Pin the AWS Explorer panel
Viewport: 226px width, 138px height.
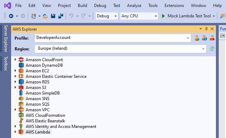tap(207, 29)
